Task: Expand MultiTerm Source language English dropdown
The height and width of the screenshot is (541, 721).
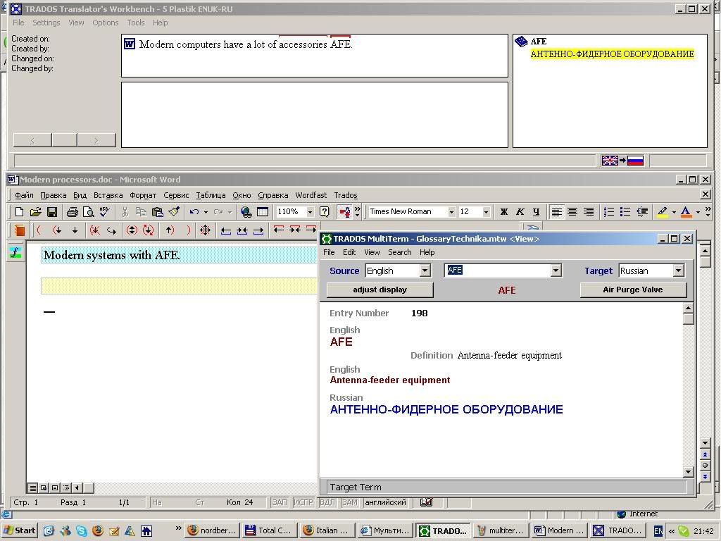Action: tap(425, 270)
